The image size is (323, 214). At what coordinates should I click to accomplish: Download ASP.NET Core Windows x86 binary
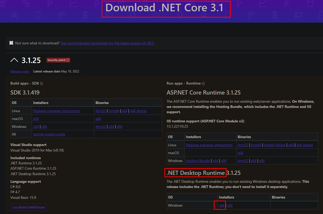point(262,161)
